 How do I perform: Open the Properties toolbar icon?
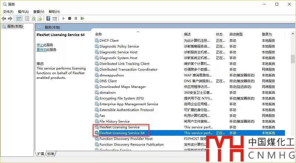coord(27,18)
